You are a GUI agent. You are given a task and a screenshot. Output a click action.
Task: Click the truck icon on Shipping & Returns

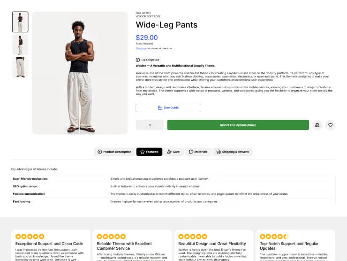click(218, 152)
